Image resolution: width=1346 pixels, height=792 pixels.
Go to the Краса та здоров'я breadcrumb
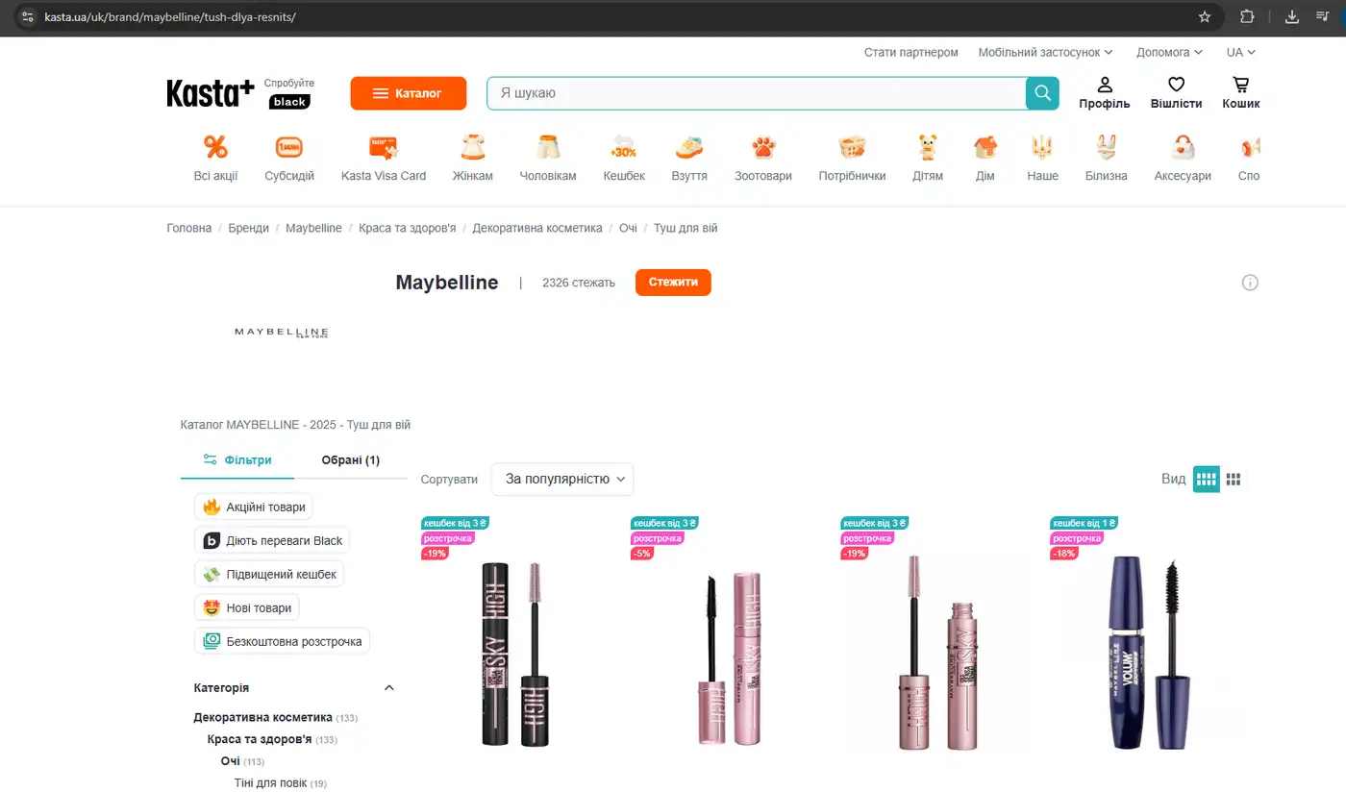(x=408, y=228)
